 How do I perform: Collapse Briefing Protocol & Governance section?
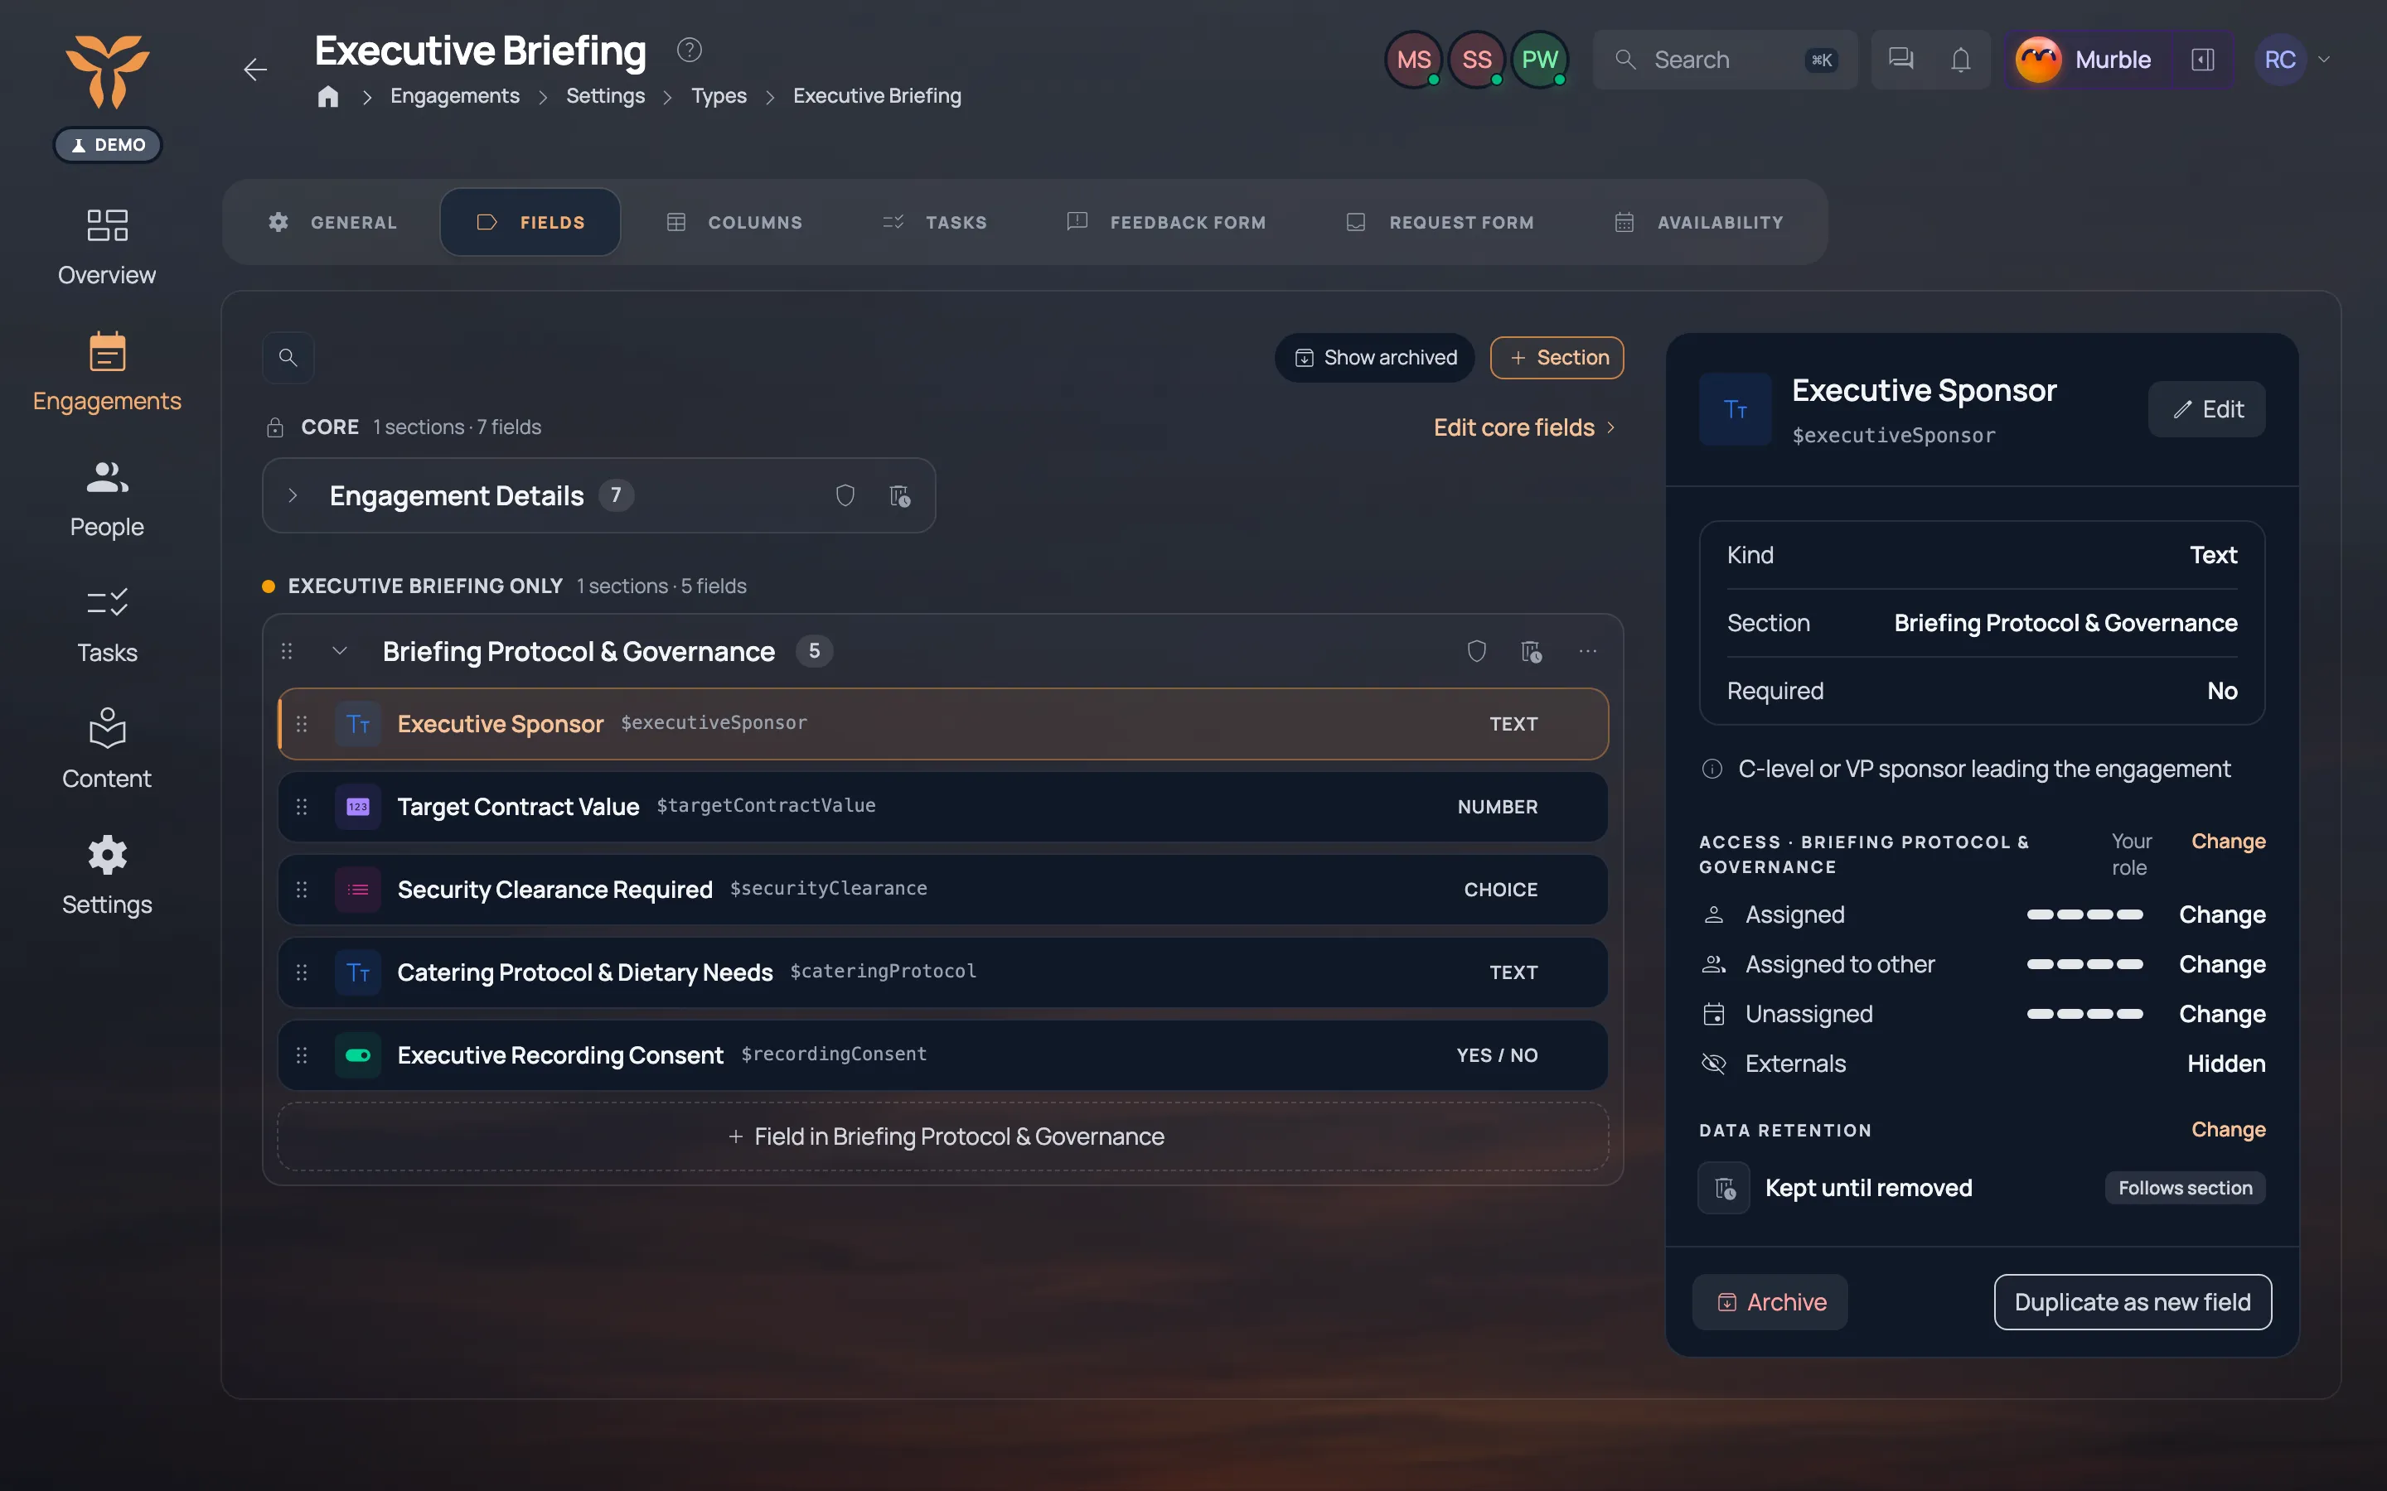(x=339, y=651)
